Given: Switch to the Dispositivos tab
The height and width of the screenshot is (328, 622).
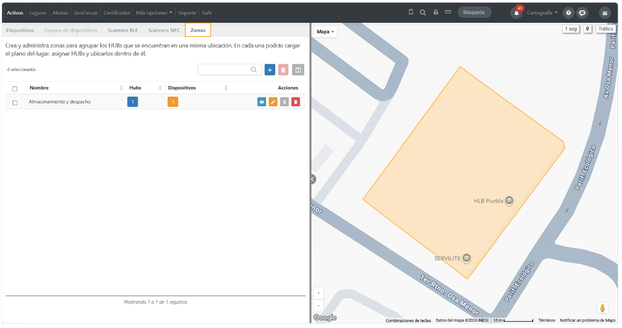Looking at the screenshot, I should point(20,30).
